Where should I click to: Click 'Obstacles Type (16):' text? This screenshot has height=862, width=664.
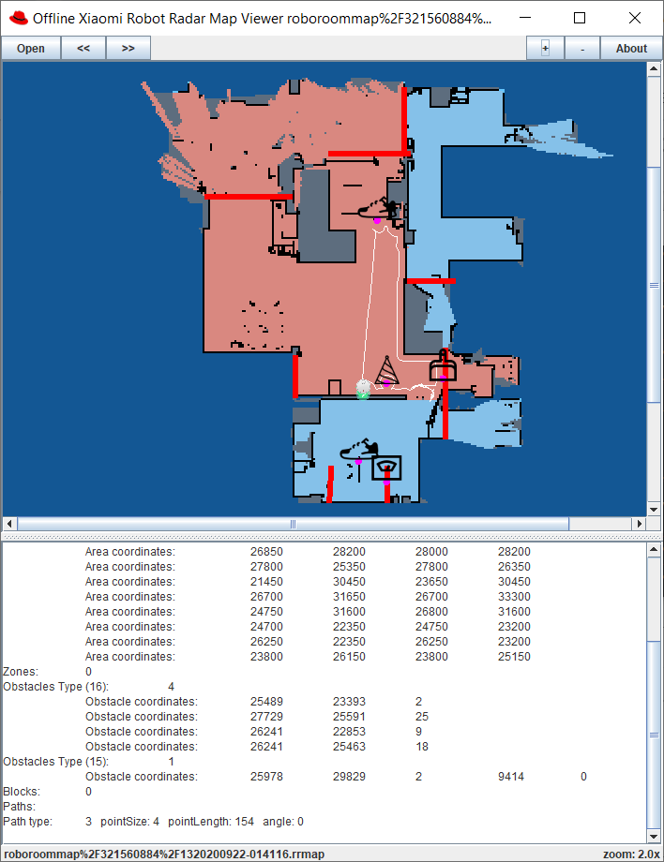coord(56,687)
